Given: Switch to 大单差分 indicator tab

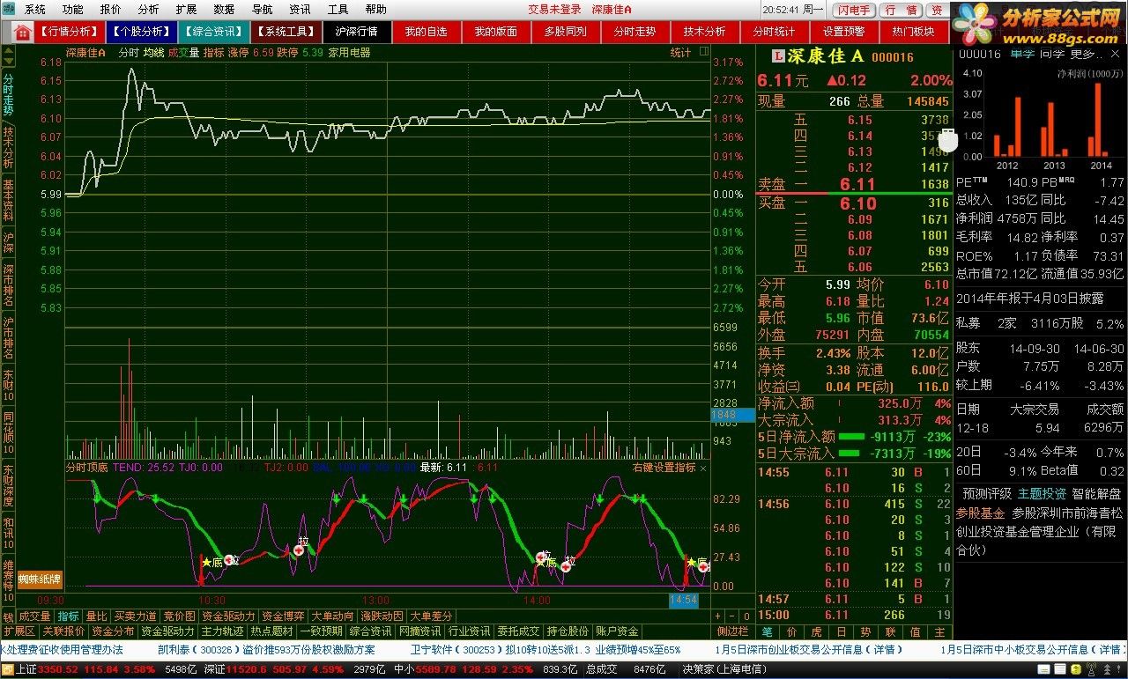Looking at the screenshot, I should coord(431,616).
